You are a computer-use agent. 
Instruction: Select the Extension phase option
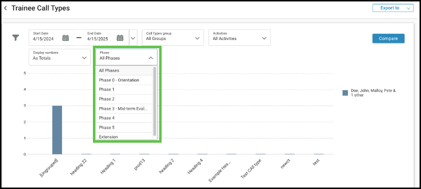click(124, 136)
